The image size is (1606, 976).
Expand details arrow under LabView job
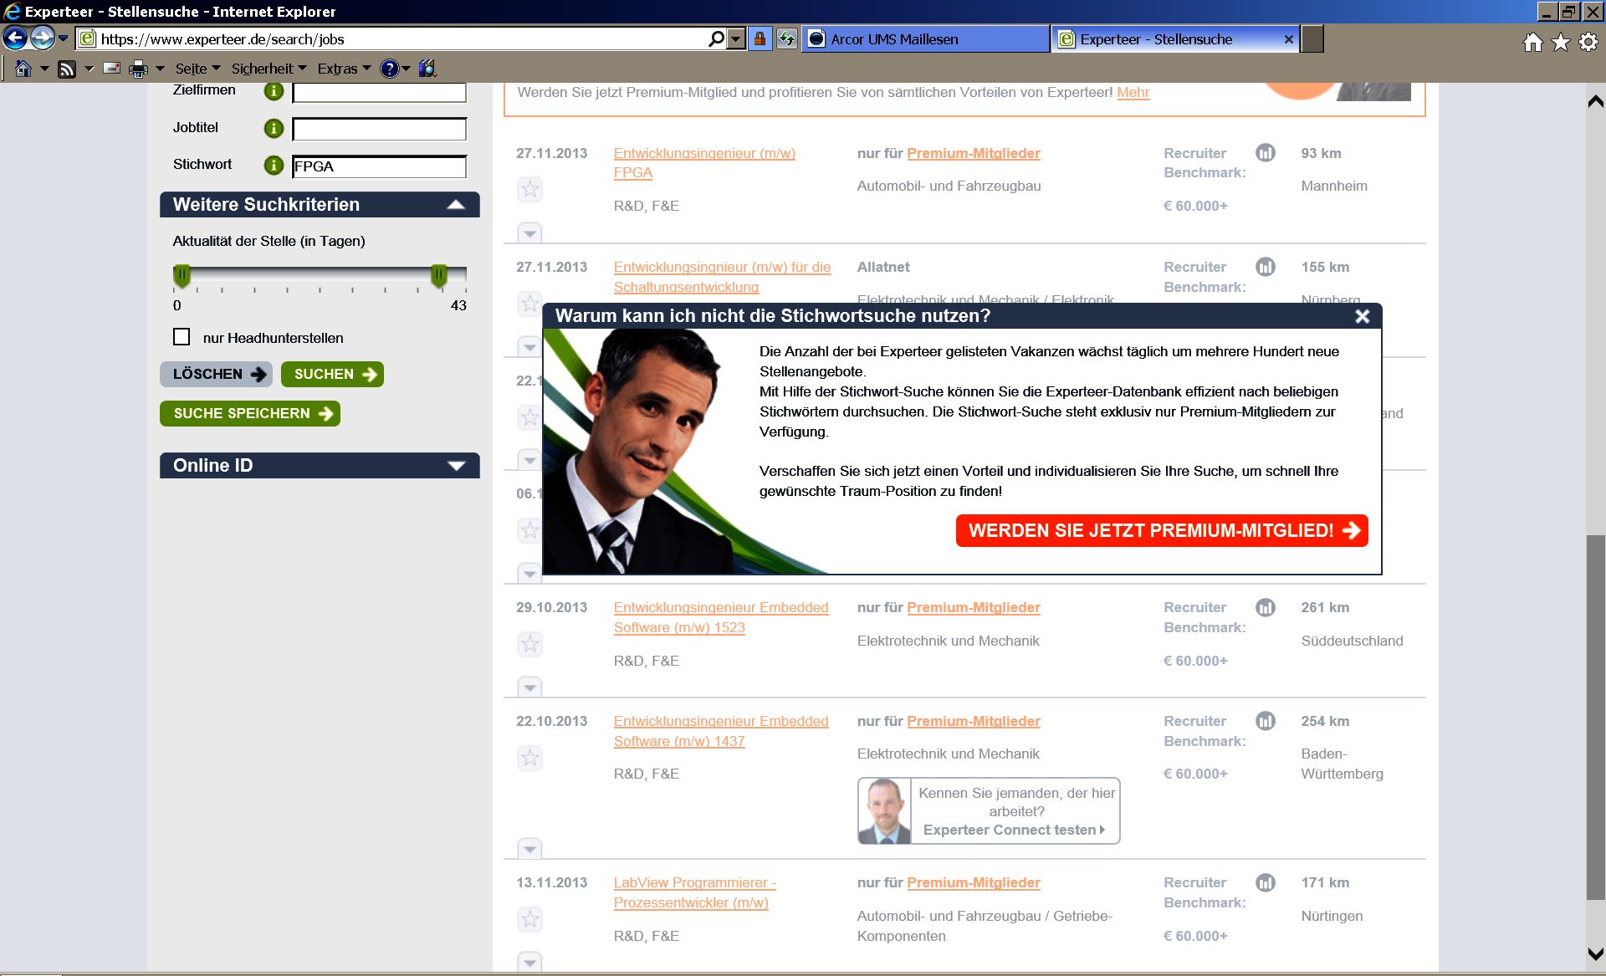[x=529, y=962]
